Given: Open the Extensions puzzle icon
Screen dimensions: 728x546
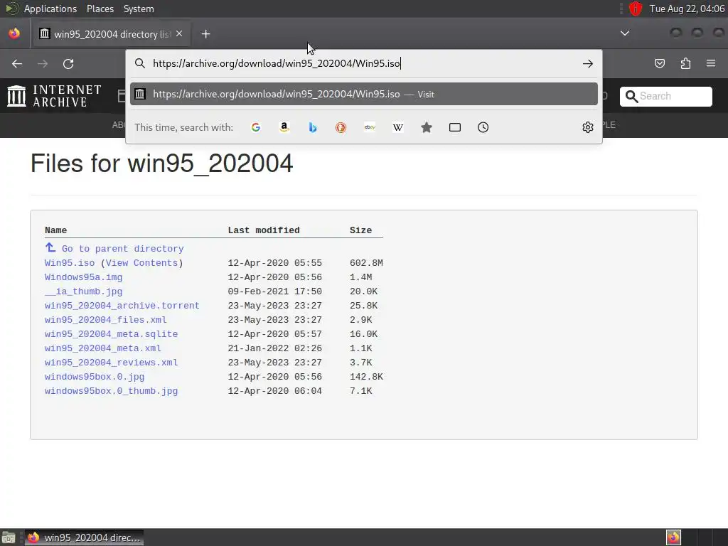Looking at the screenshot, I should 685,63.
